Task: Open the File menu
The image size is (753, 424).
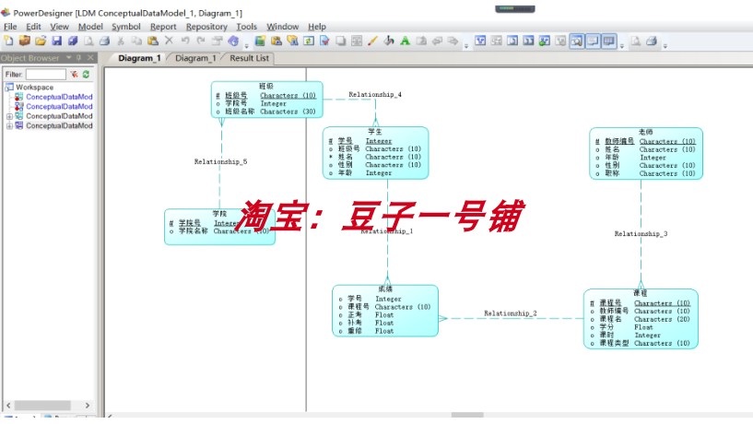Action: (10, 27)
